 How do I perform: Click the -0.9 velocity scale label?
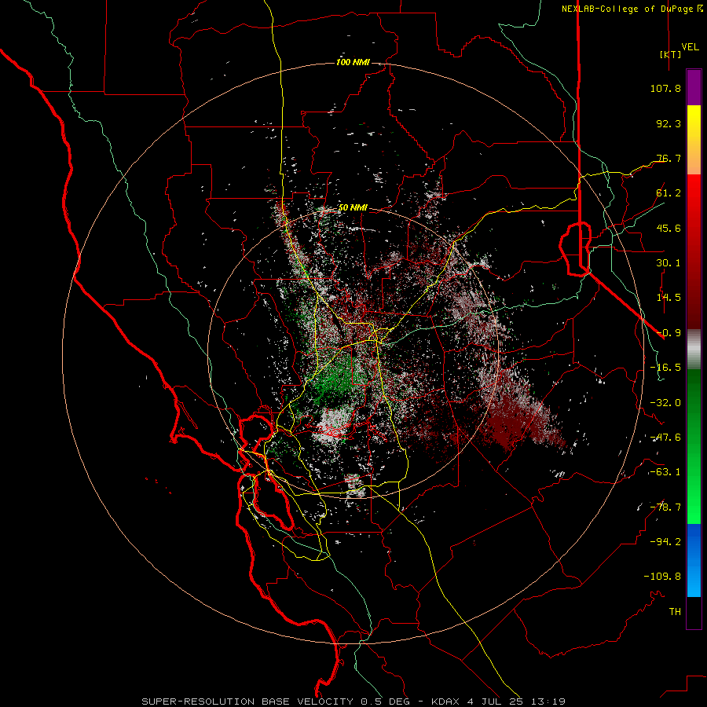(x=669, y=333)
